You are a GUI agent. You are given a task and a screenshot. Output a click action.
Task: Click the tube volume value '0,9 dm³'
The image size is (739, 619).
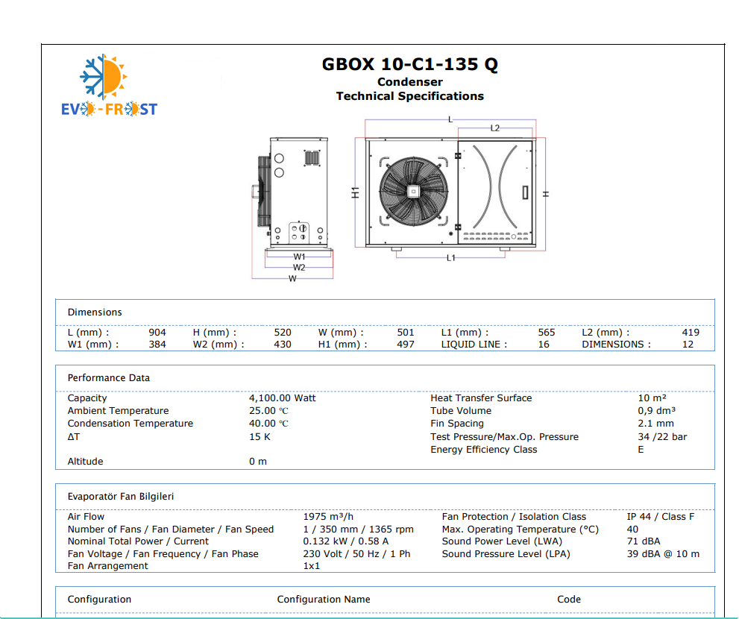pos(657,411)
